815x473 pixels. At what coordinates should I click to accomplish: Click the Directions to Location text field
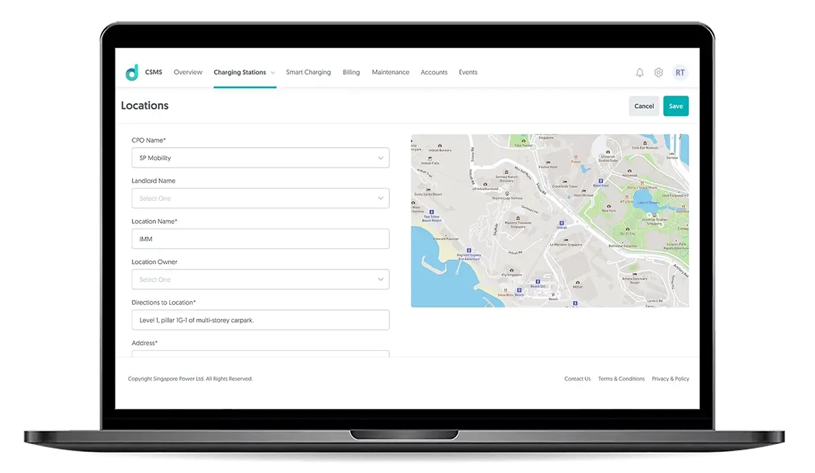[x=260, y=320]
